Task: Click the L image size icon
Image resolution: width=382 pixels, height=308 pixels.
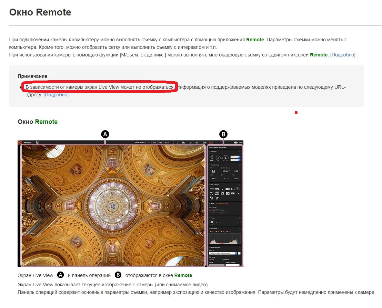Action: (x=222, y=189)
